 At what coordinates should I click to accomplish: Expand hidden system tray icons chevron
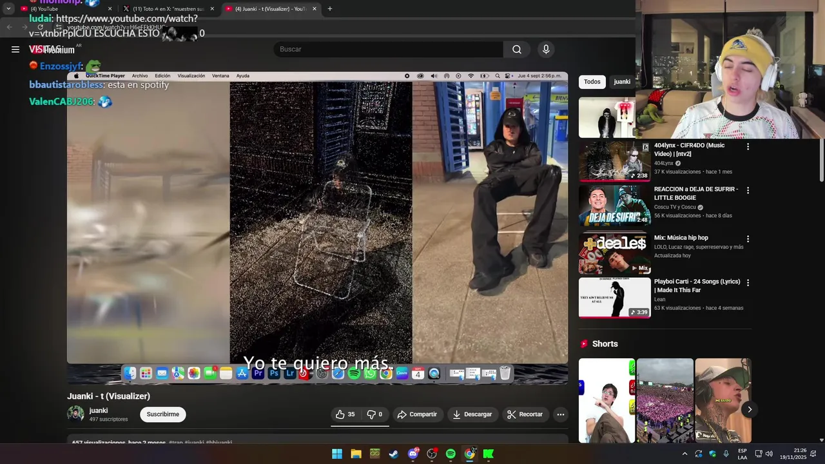click(684, 454)
